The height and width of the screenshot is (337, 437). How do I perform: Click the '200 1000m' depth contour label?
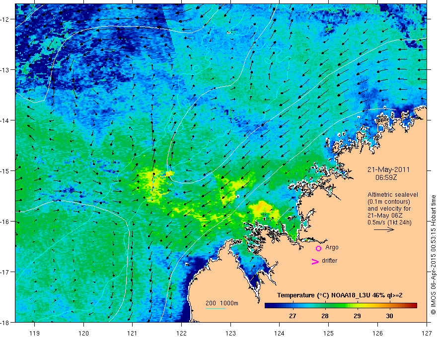222,303
